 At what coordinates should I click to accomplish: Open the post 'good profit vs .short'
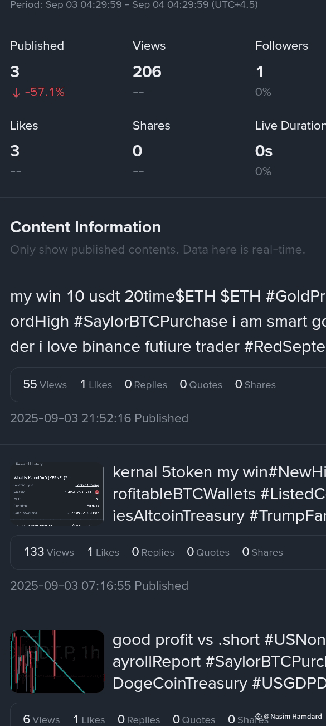219,661
